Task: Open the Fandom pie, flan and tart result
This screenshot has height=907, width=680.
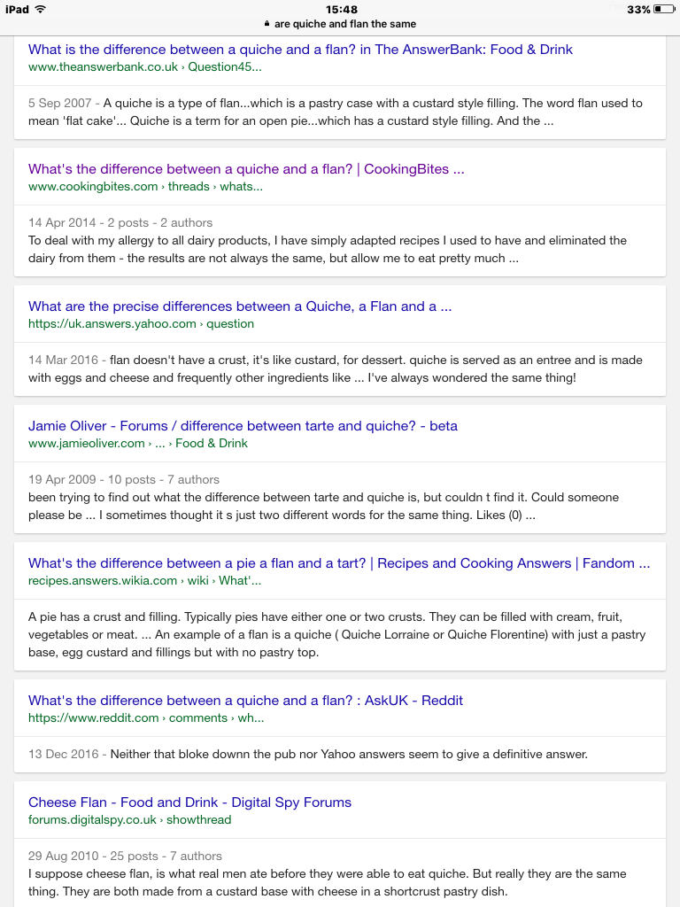Action: [339, 563]
